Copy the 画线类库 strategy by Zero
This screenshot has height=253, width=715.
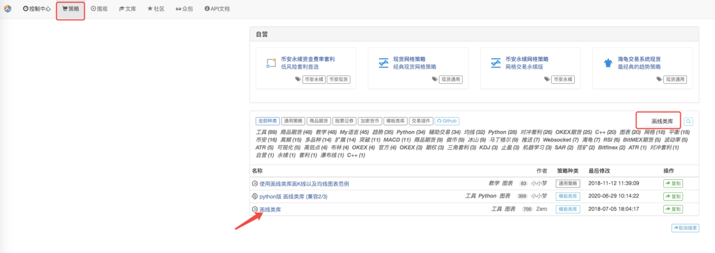point(673,210)
